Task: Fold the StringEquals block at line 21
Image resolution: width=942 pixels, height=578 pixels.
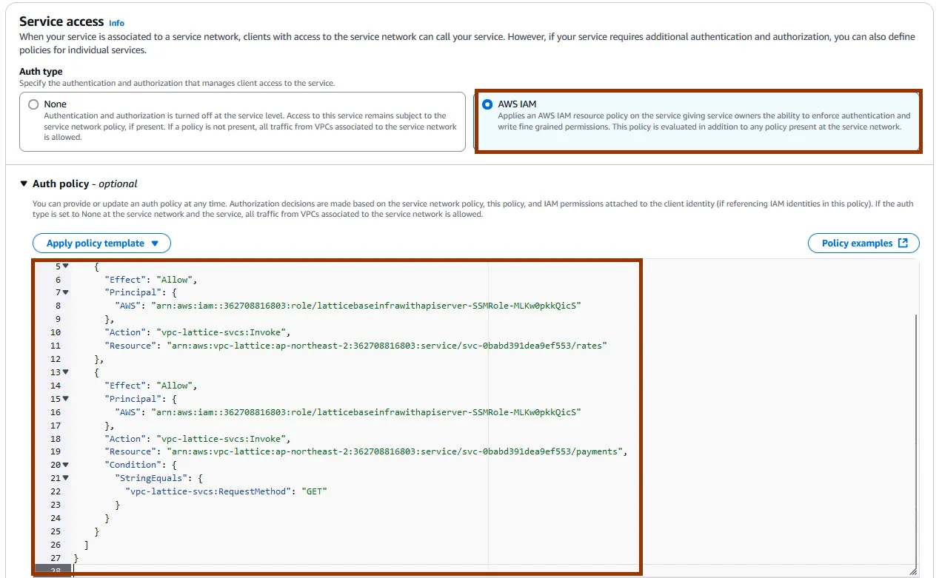Action: coord(65,478)
